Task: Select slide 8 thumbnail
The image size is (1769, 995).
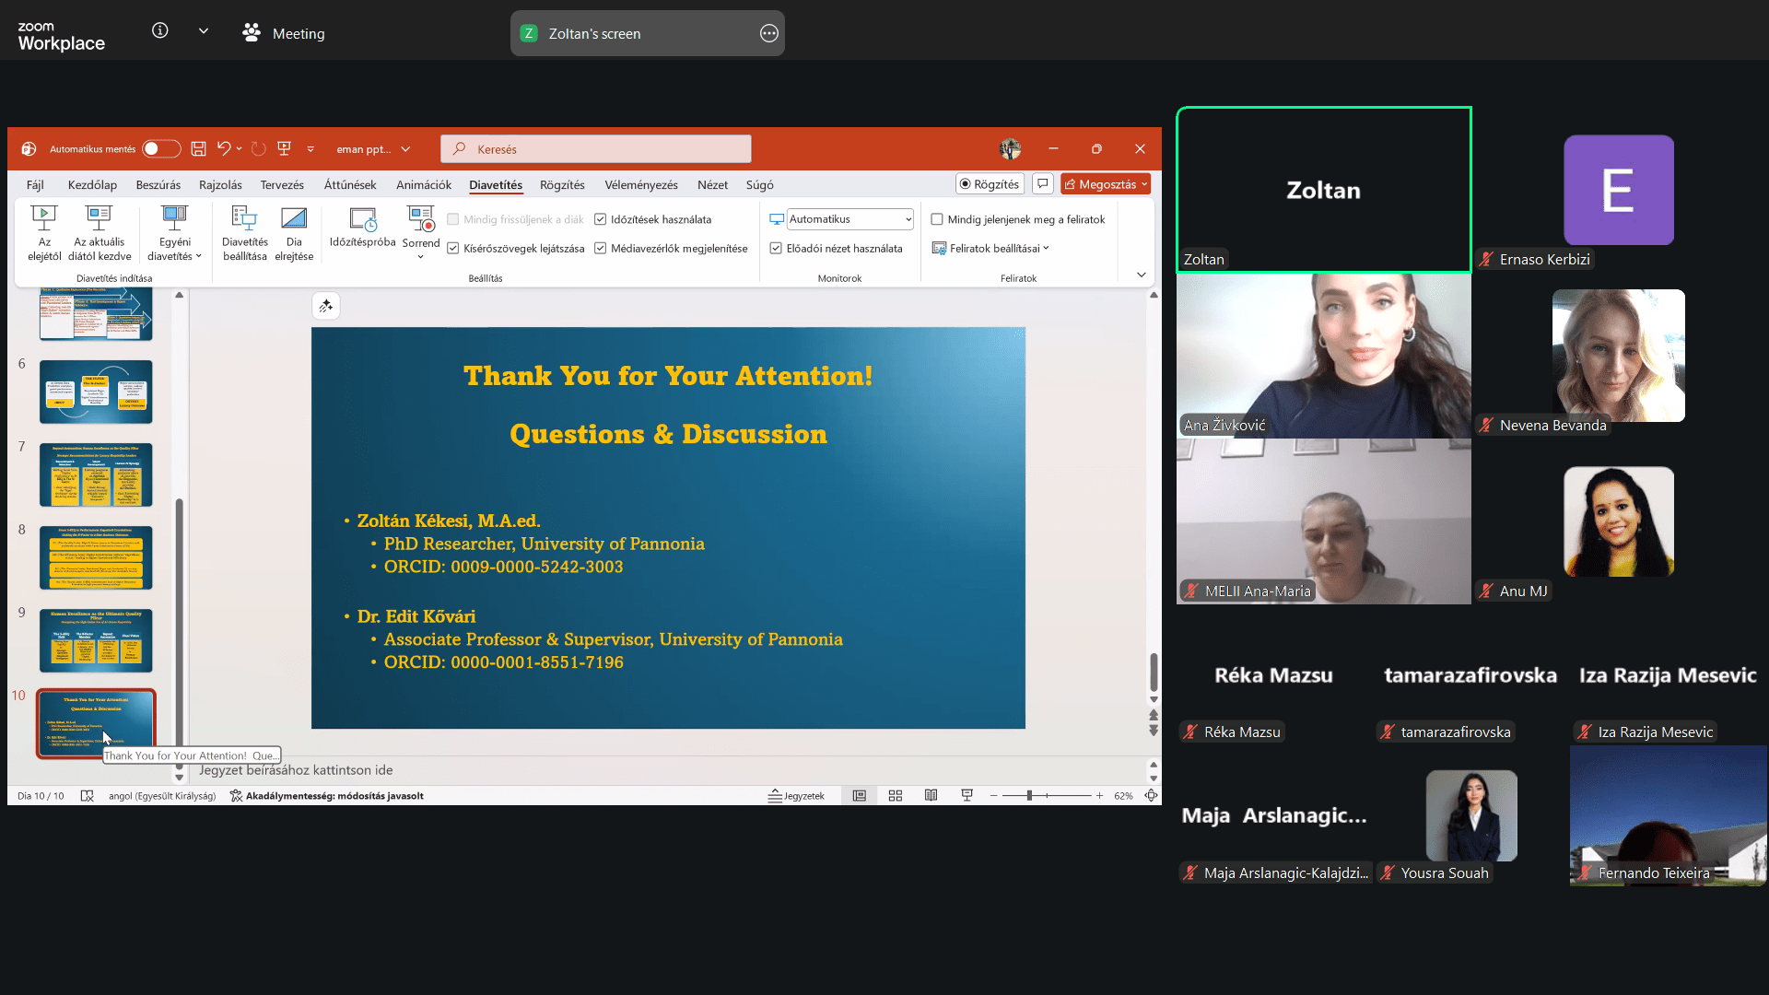Action: (96, 557)
